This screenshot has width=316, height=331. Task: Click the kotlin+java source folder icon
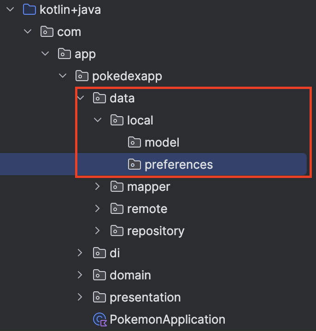point(29,10)
